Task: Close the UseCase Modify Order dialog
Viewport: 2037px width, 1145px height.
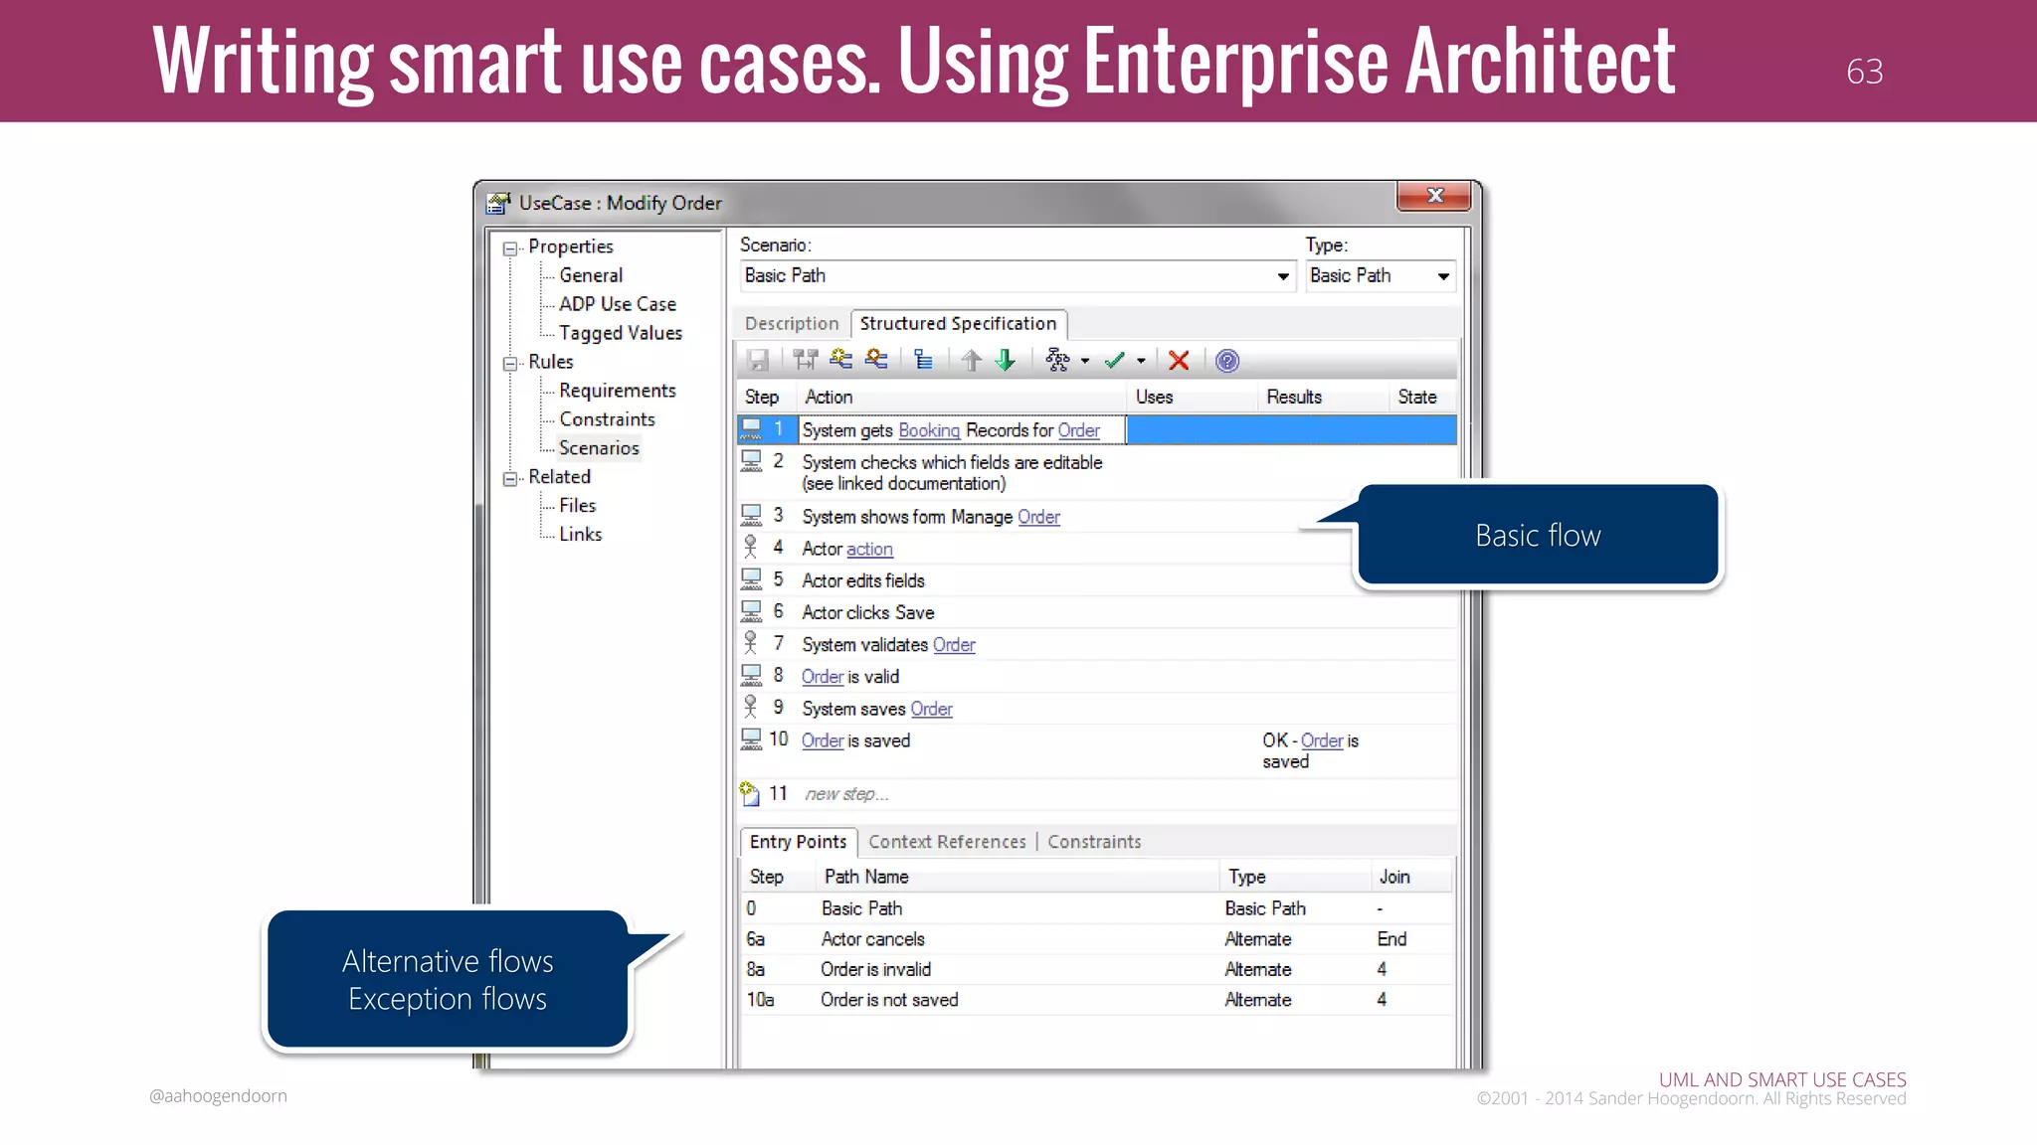Action: coord(1433,196)
